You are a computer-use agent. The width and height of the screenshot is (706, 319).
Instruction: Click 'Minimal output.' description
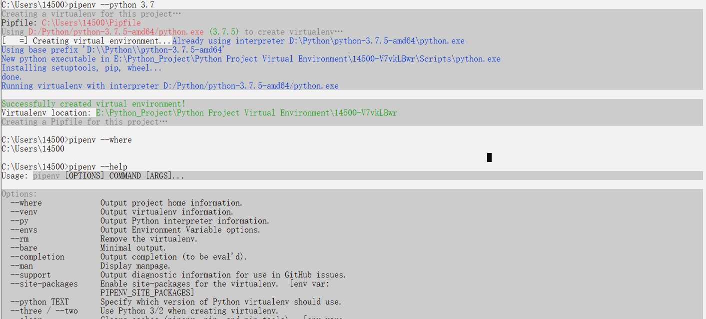[x=133, y=248]
